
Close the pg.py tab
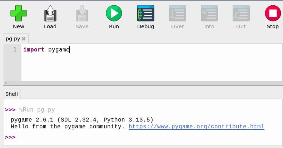click(24, 39)
